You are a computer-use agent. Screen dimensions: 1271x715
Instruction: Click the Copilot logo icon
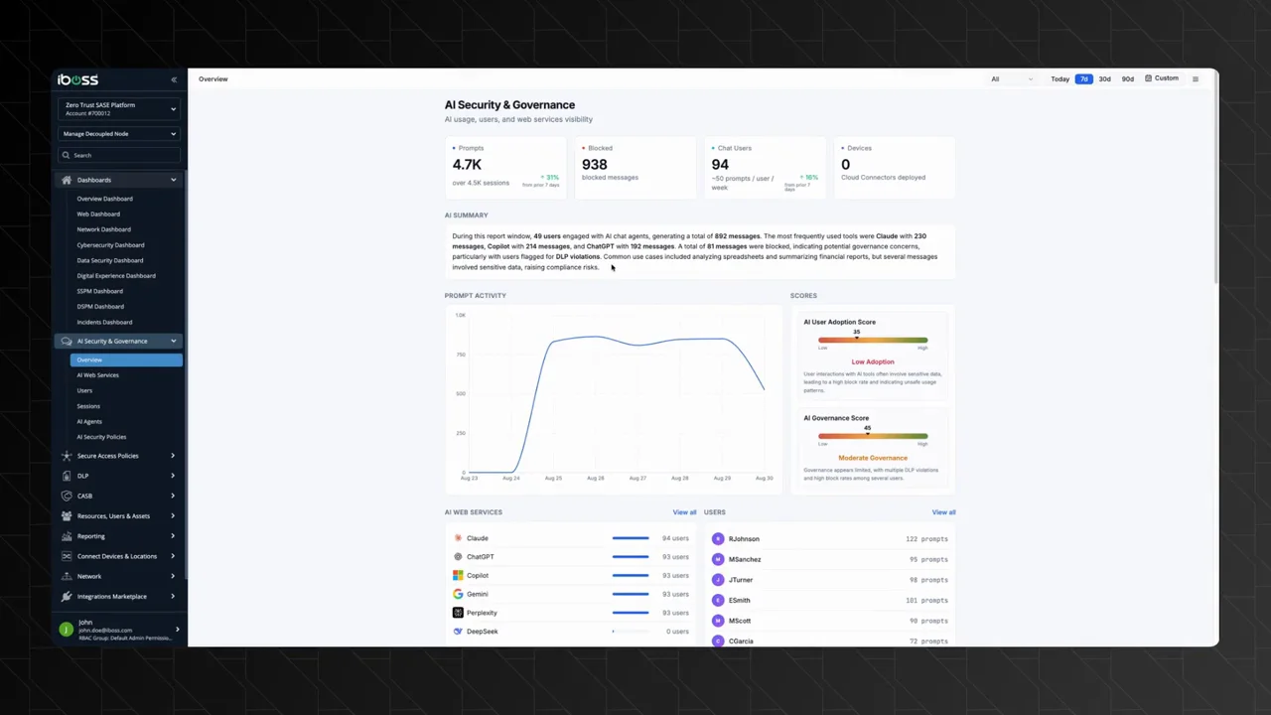[x=458, y=575]
